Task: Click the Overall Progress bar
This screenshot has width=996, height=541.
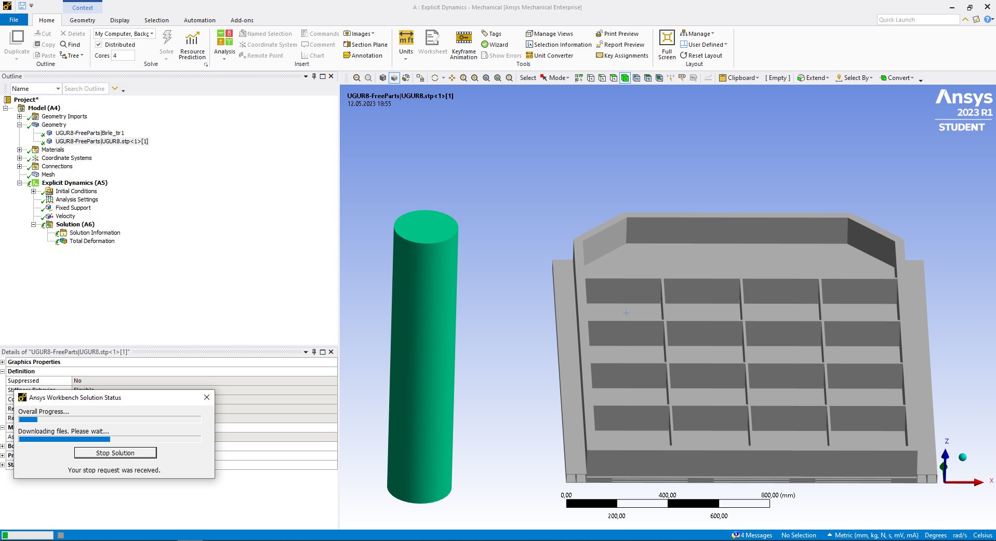Action: point(110,420)
